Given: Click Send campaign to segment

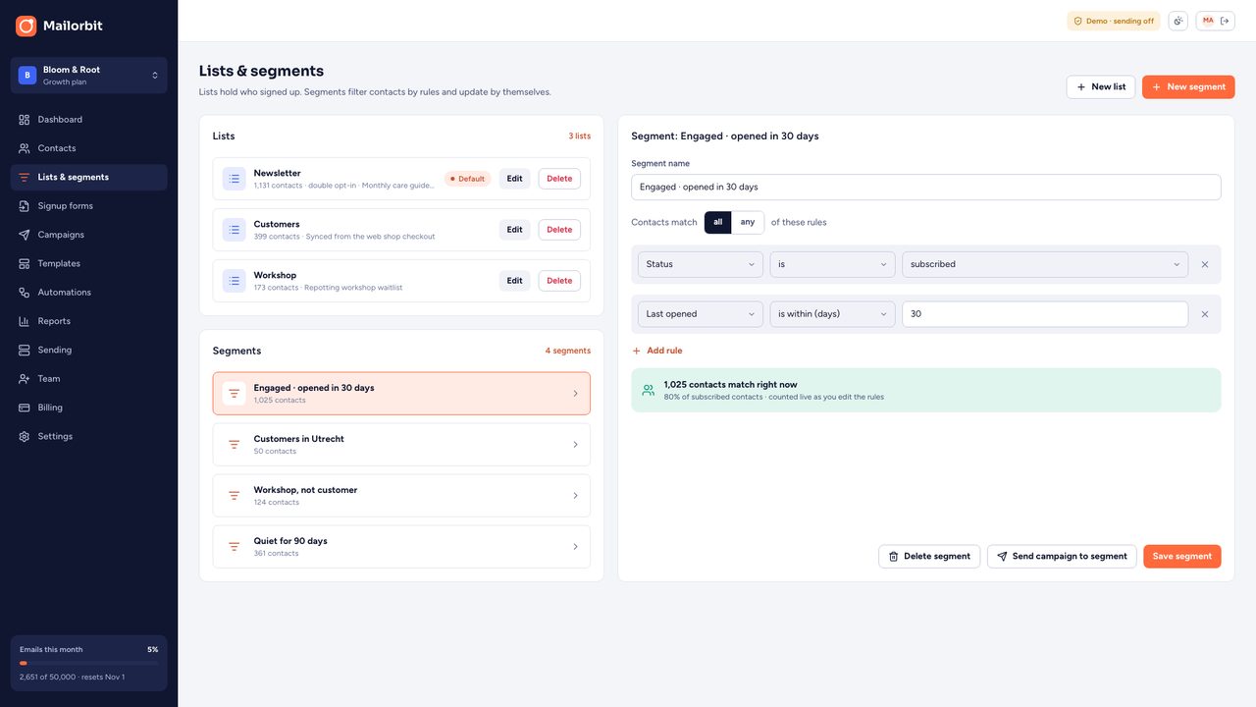Looking at the screenshot, I should (x=1062, y=557).
